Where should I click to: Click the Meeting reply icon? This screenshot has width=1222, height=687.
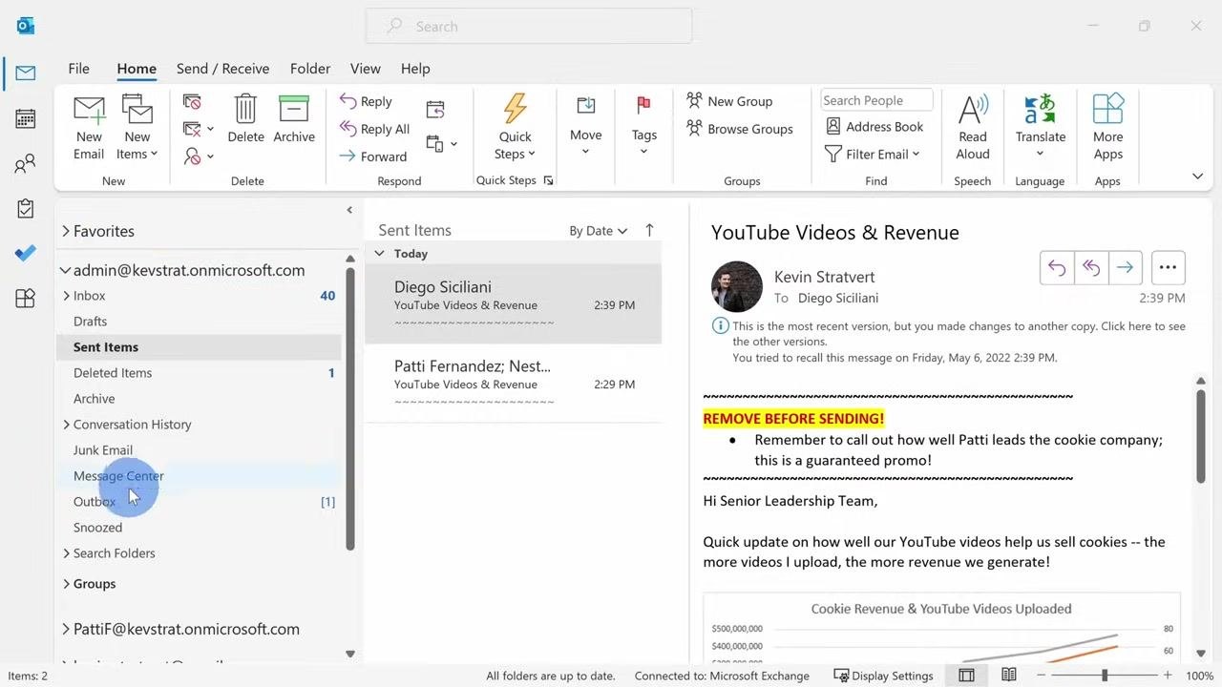(435, 109)
